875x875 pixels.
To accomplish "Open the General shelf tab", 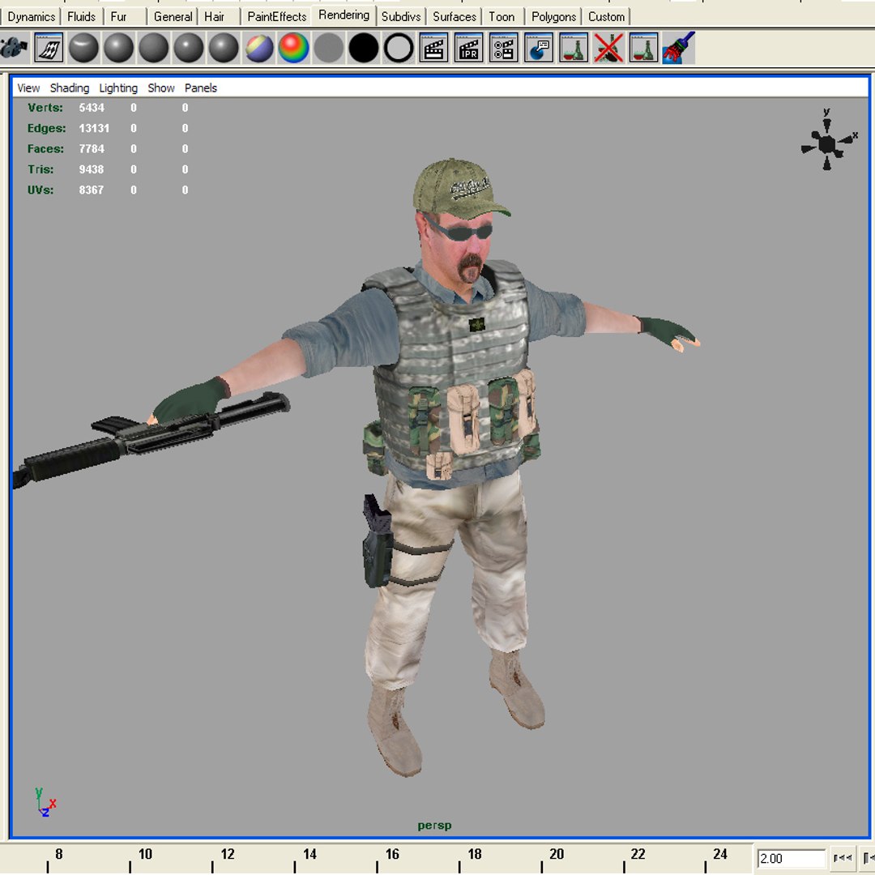I will (x=173, y=17).
